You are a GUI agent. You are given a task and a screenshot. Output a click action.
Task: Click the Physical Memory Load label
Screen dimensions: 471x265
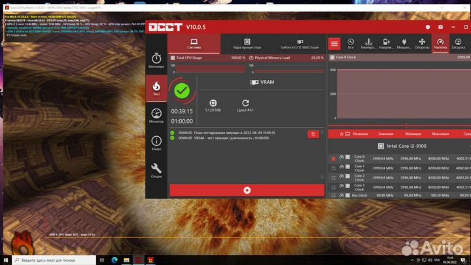[x=272, y=58]
